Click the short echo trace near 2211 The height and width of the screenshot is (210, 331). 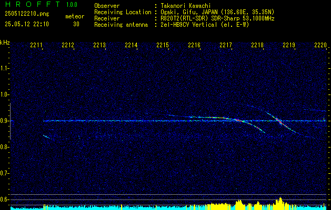tap(47, 136)
